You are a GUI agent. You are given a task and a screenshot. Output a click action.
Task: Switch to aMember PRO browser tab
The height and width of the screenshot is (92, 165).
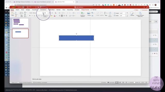(65, 2)
